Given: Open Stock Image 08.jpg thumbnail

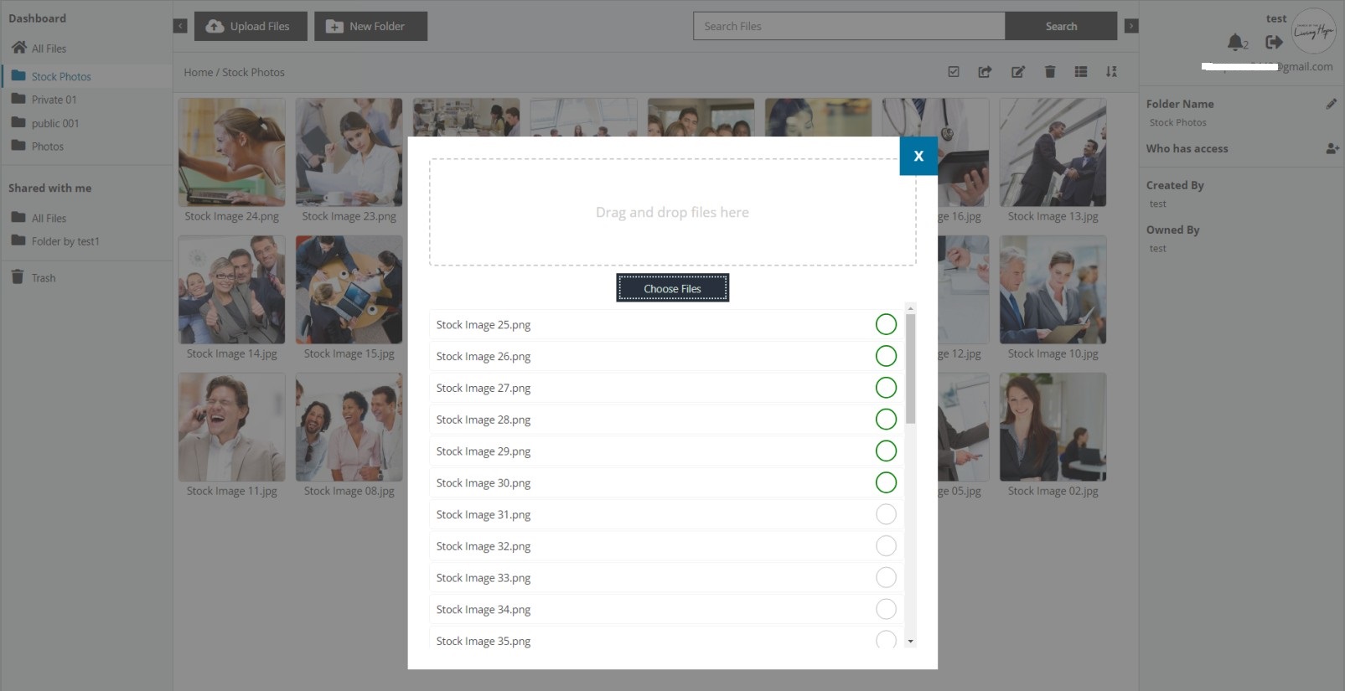Looking at the screenshot, I should 349,427.
